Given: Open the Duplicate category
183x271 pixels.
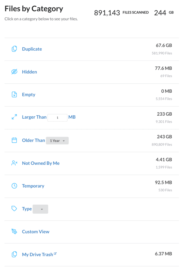Looking at the screenshot, I should (32, 49).
